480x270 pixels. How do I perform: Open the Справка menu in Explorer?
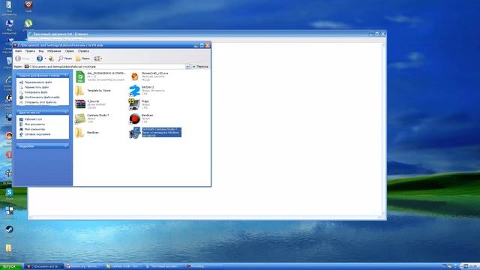(x=83, y=51)
